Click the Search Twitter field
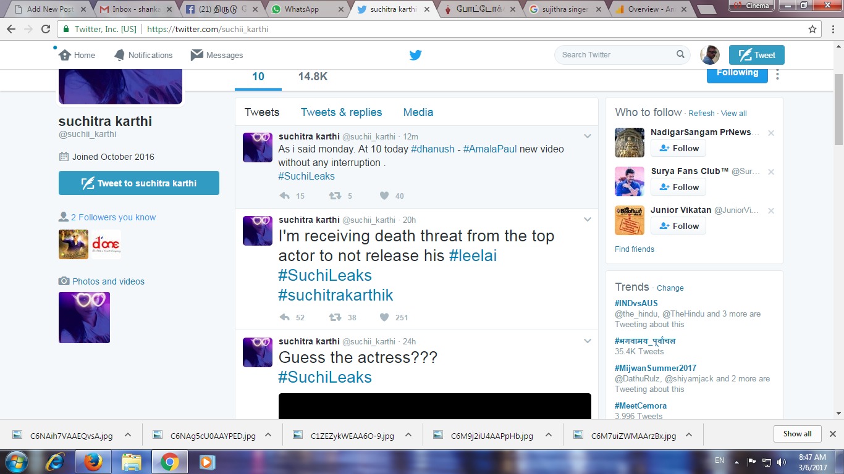 pos(617,55)
